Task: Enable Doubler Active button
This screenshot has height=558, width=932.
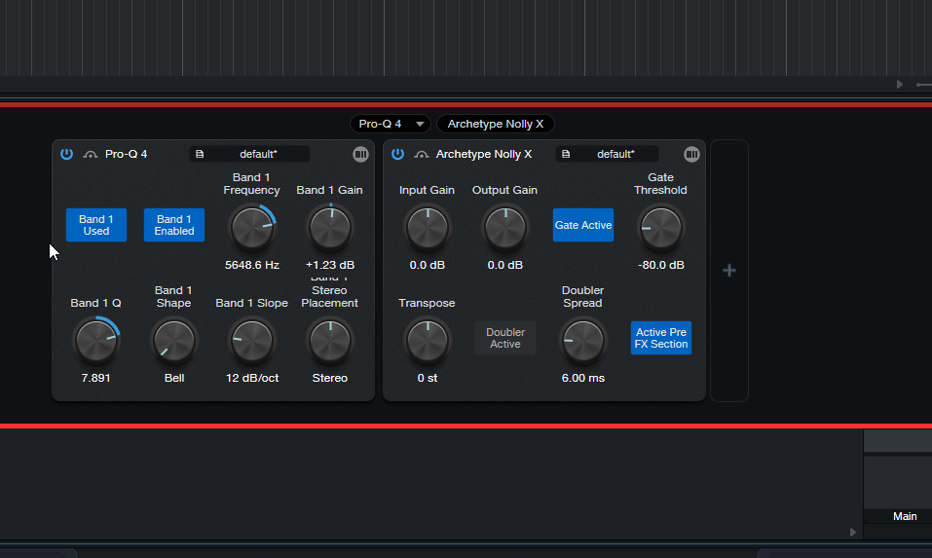Action: pos(505,338)
